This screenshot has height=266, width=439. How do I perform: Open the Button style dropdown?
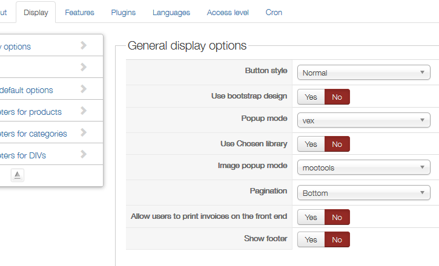[x=363, y=73]
